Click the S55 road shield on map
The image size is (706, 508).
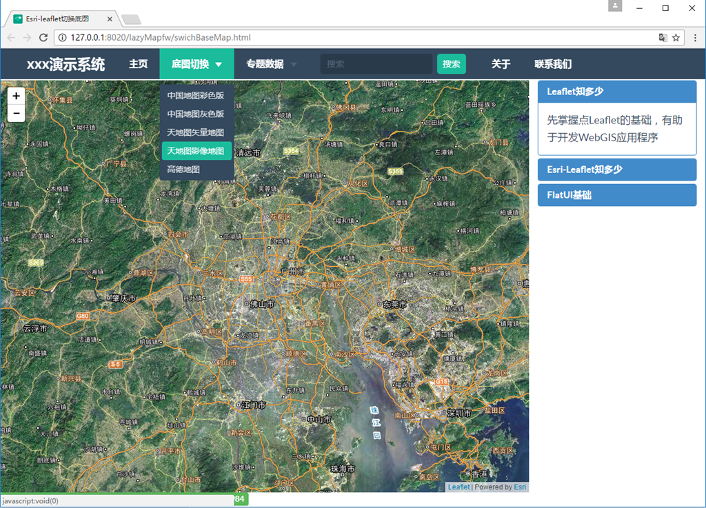246,279
